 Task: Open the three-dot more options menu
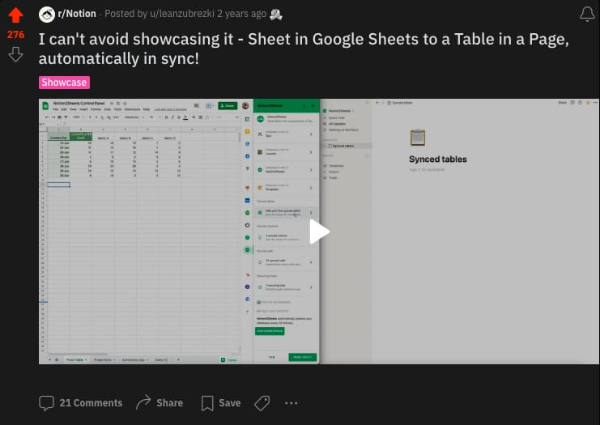click(x=291, y=403)
